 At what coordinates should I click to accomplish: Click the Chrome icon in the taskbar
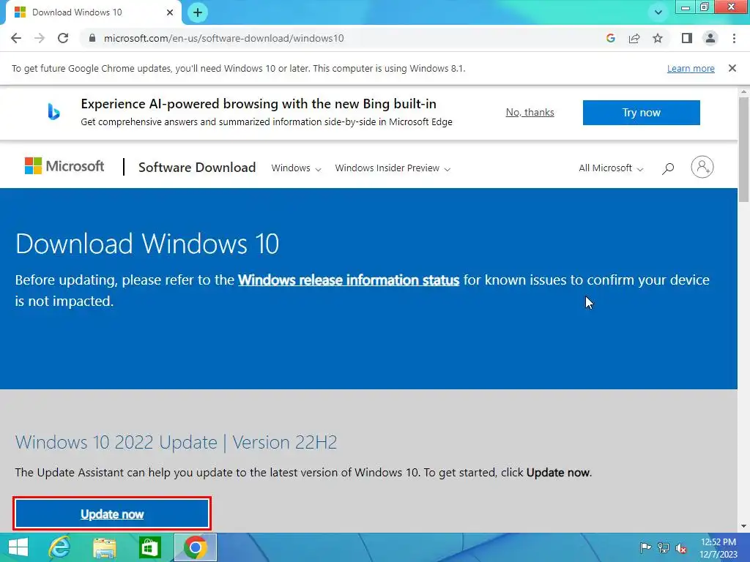coord(195,547)
